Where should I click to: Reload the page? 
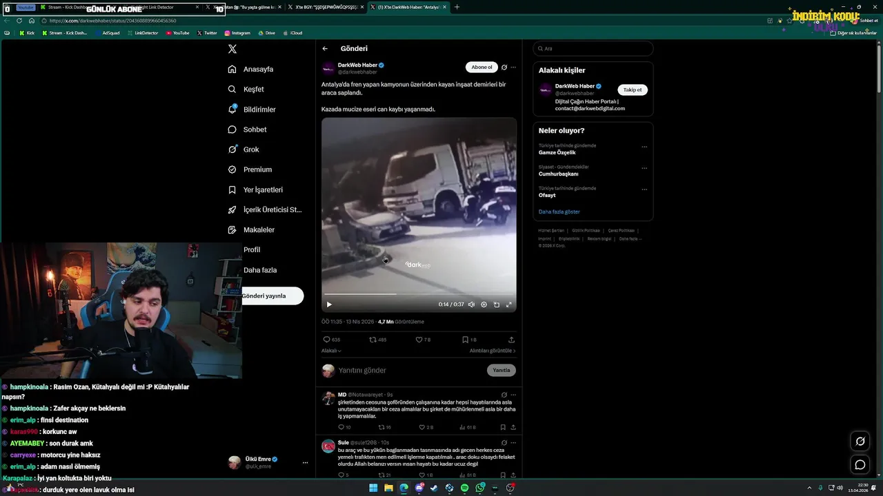click(19, 21)
